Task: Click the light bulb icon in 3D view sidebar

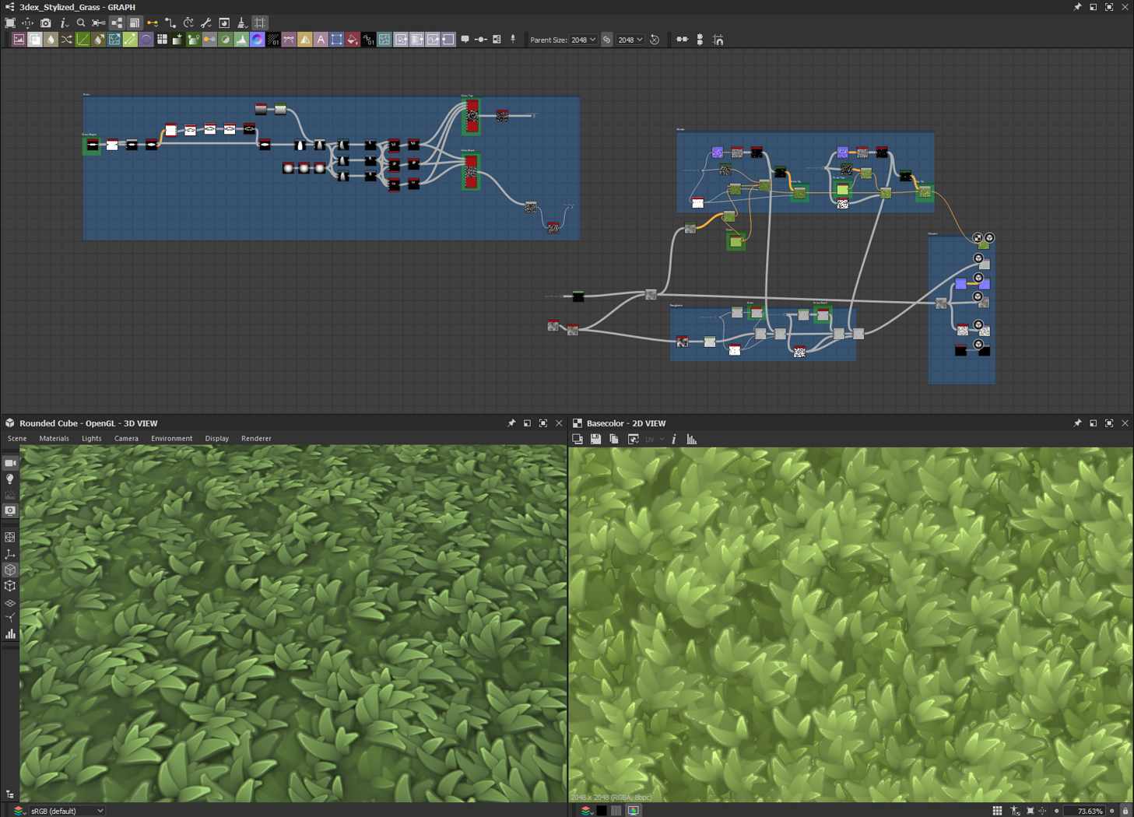Action: [x=10, y=479]
